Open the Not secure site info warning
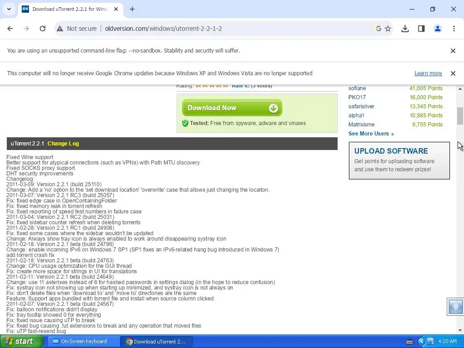 77,29
